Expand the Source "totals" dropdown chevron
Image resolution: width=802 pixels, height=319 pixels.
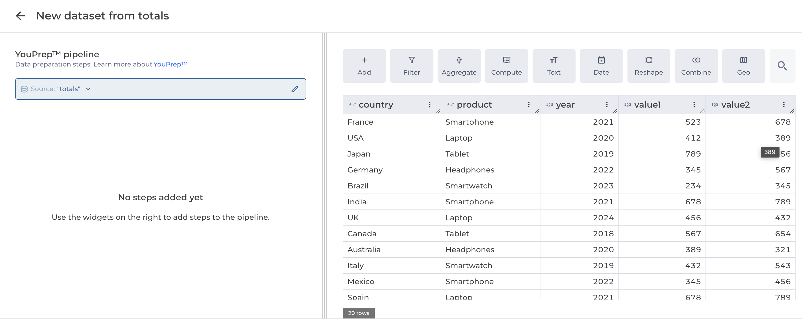pos(88,89)
